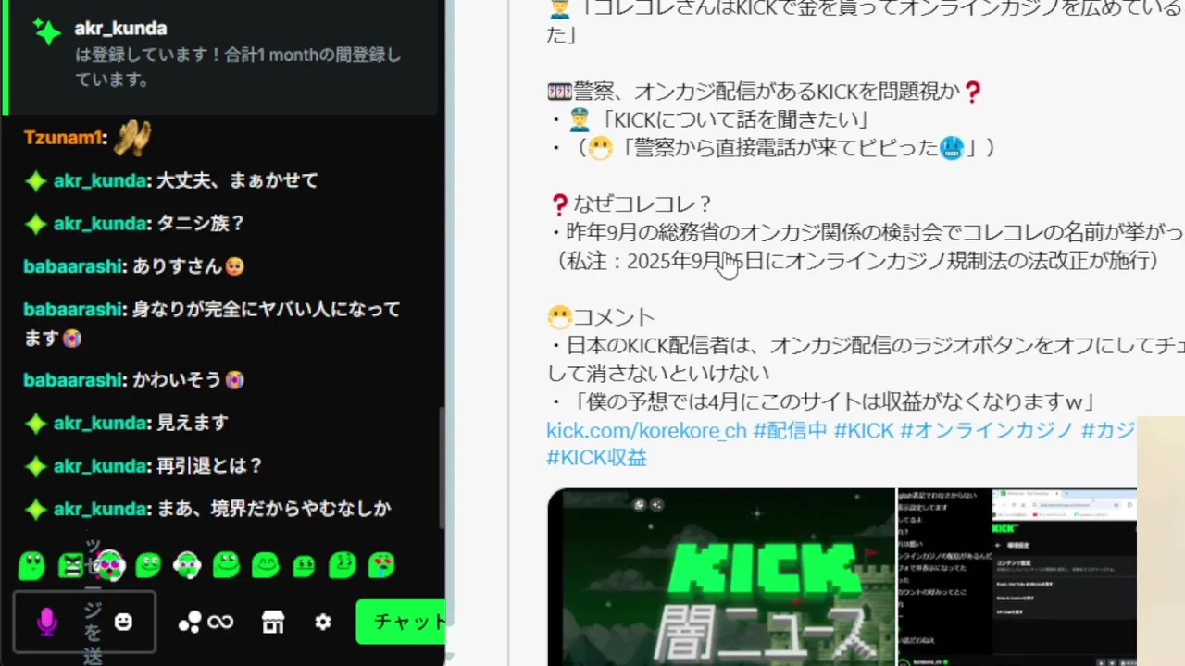Screen dimensions: 1185x666
Task: Open the settings page screenshot thumbnail
Action: (x=1065, y=577)
